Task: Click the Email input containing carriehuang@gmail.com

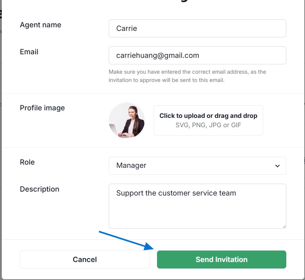Action: click(197, 55)
